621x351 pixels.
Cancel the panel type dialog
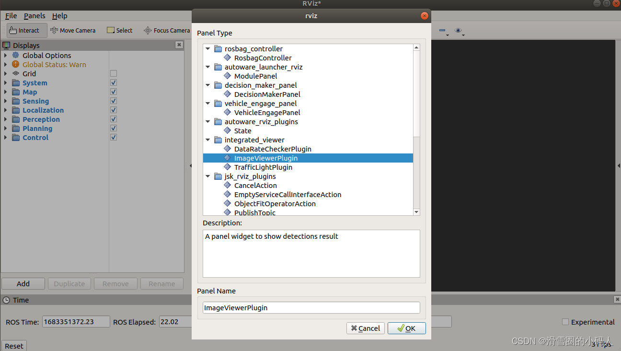365,328
